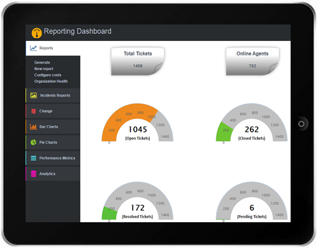Image resolution: width=317 pixels, height=248 pixels.
Task: Click the Open Tickets gauge showing 1045
Action: click(x=137, y=124)
